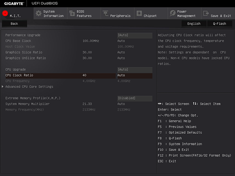
Task: Click the Power Management icon
Action: pyautogui.click(x=173, y=13)
